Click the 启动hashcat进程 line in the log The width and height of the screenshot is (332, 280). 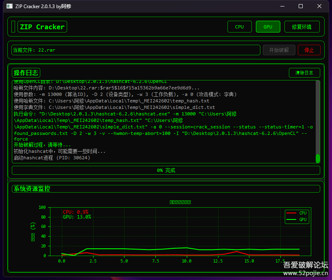click(x=52, y=158)
